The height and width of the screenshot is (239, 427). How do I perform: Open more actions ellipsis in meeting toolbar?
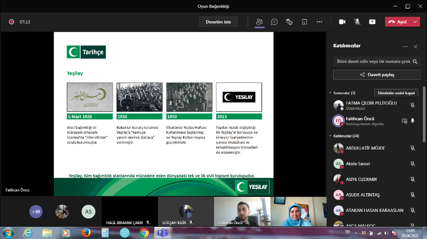click(319, 22)
